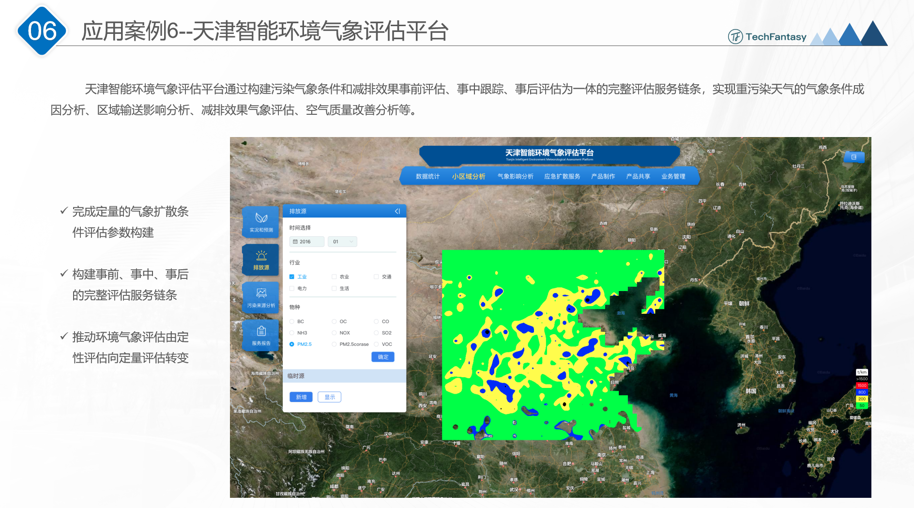This screenshot has height=508, width=914.
Task: Click the red 1500 legend swatch
Action: pos(862,385)
